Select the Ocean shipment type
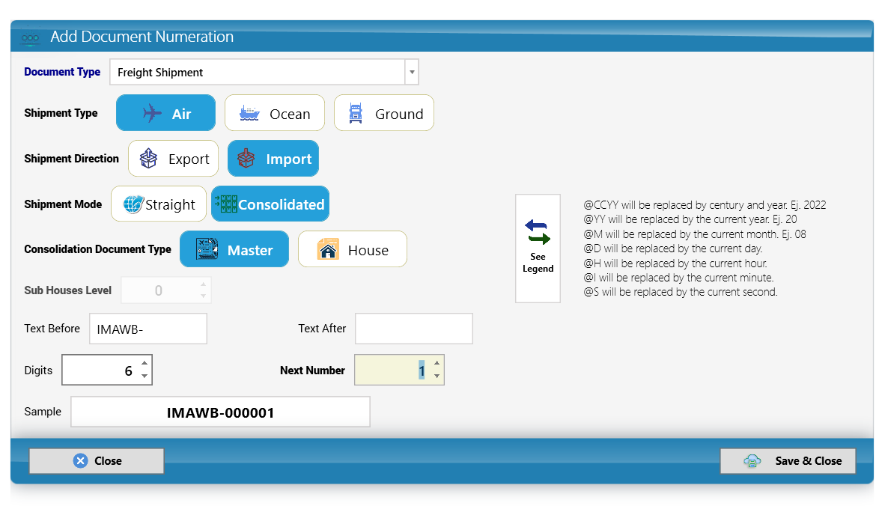 point(274,113)
